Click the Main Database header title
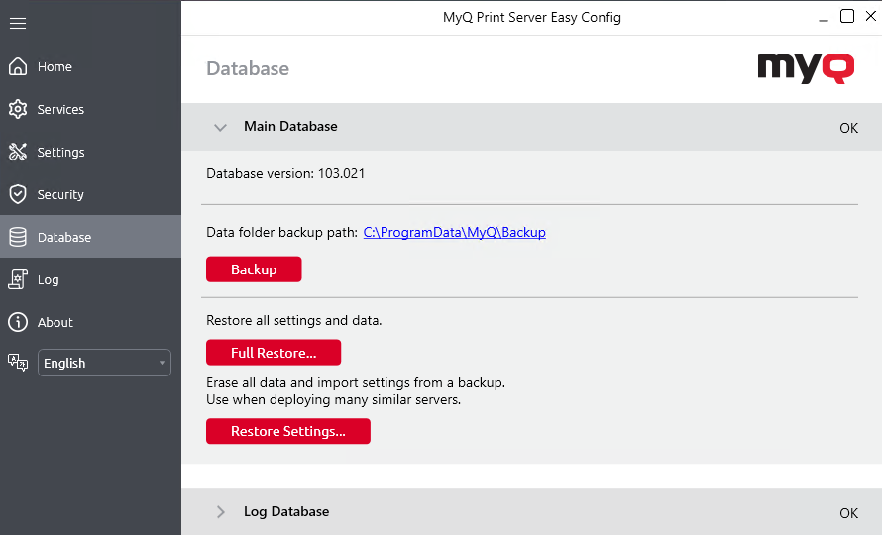The height and width of the screenshot is (535, 882). 290,126
